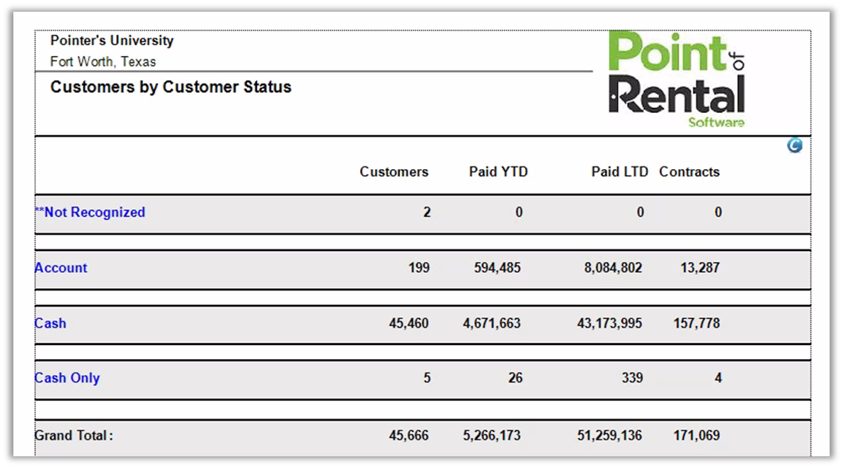Viewport: 843px width, 468px height.
Task: Open the Cash Only status link
Action: point(67,378)
